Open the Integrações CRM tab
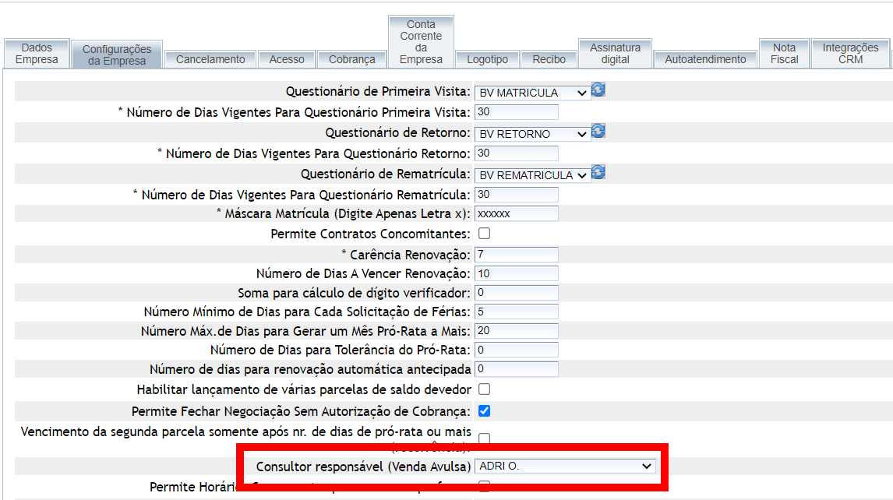The image size is (893, 500). tap(850, 54)
